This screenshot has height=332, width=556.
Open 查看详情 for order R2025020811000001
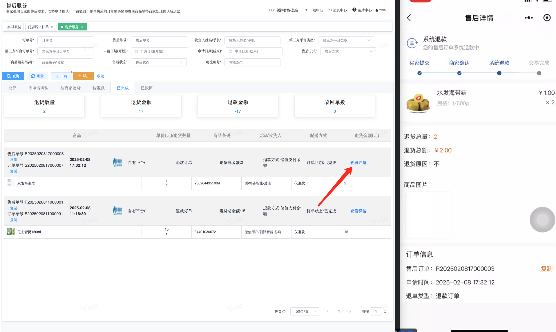(358, 211)
